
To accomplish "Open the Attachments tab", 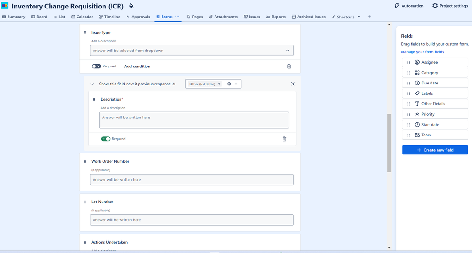I will click(223, 17).
